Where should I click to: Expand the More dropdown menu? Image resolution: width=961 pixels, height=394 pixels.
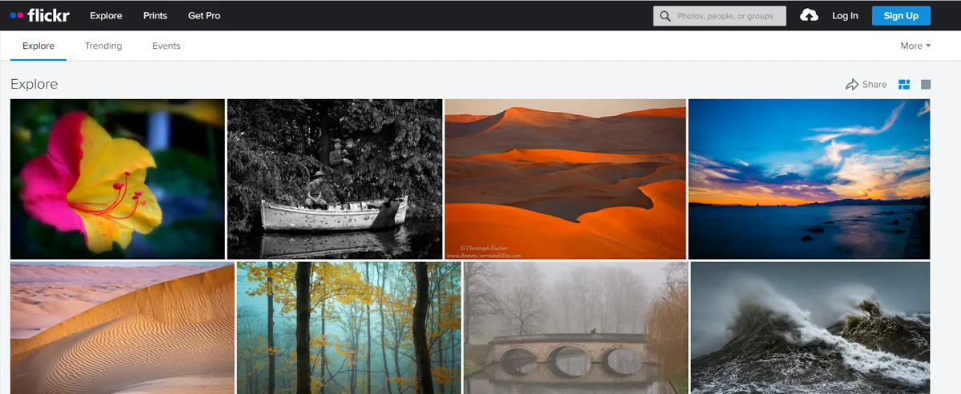pos(915,46)
